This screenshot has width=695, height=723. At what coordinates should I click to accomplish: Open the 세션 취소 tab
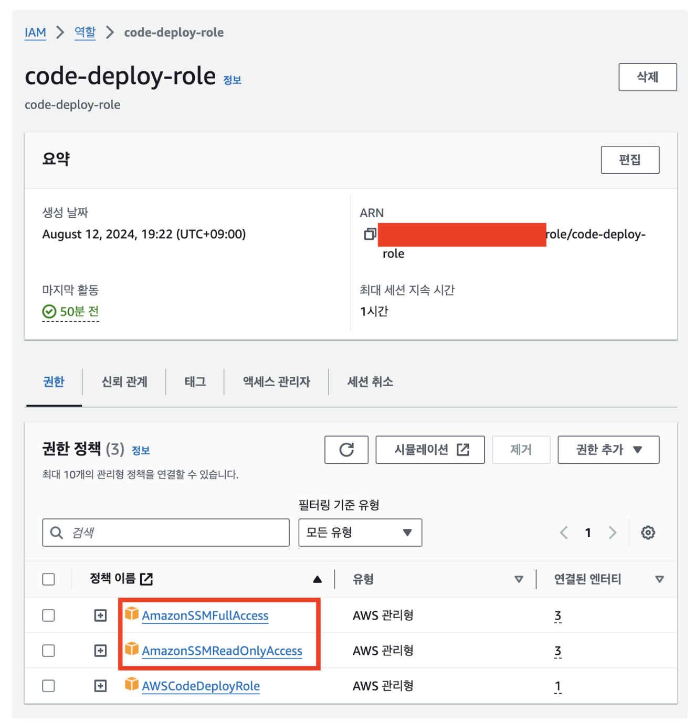[370, 381]
